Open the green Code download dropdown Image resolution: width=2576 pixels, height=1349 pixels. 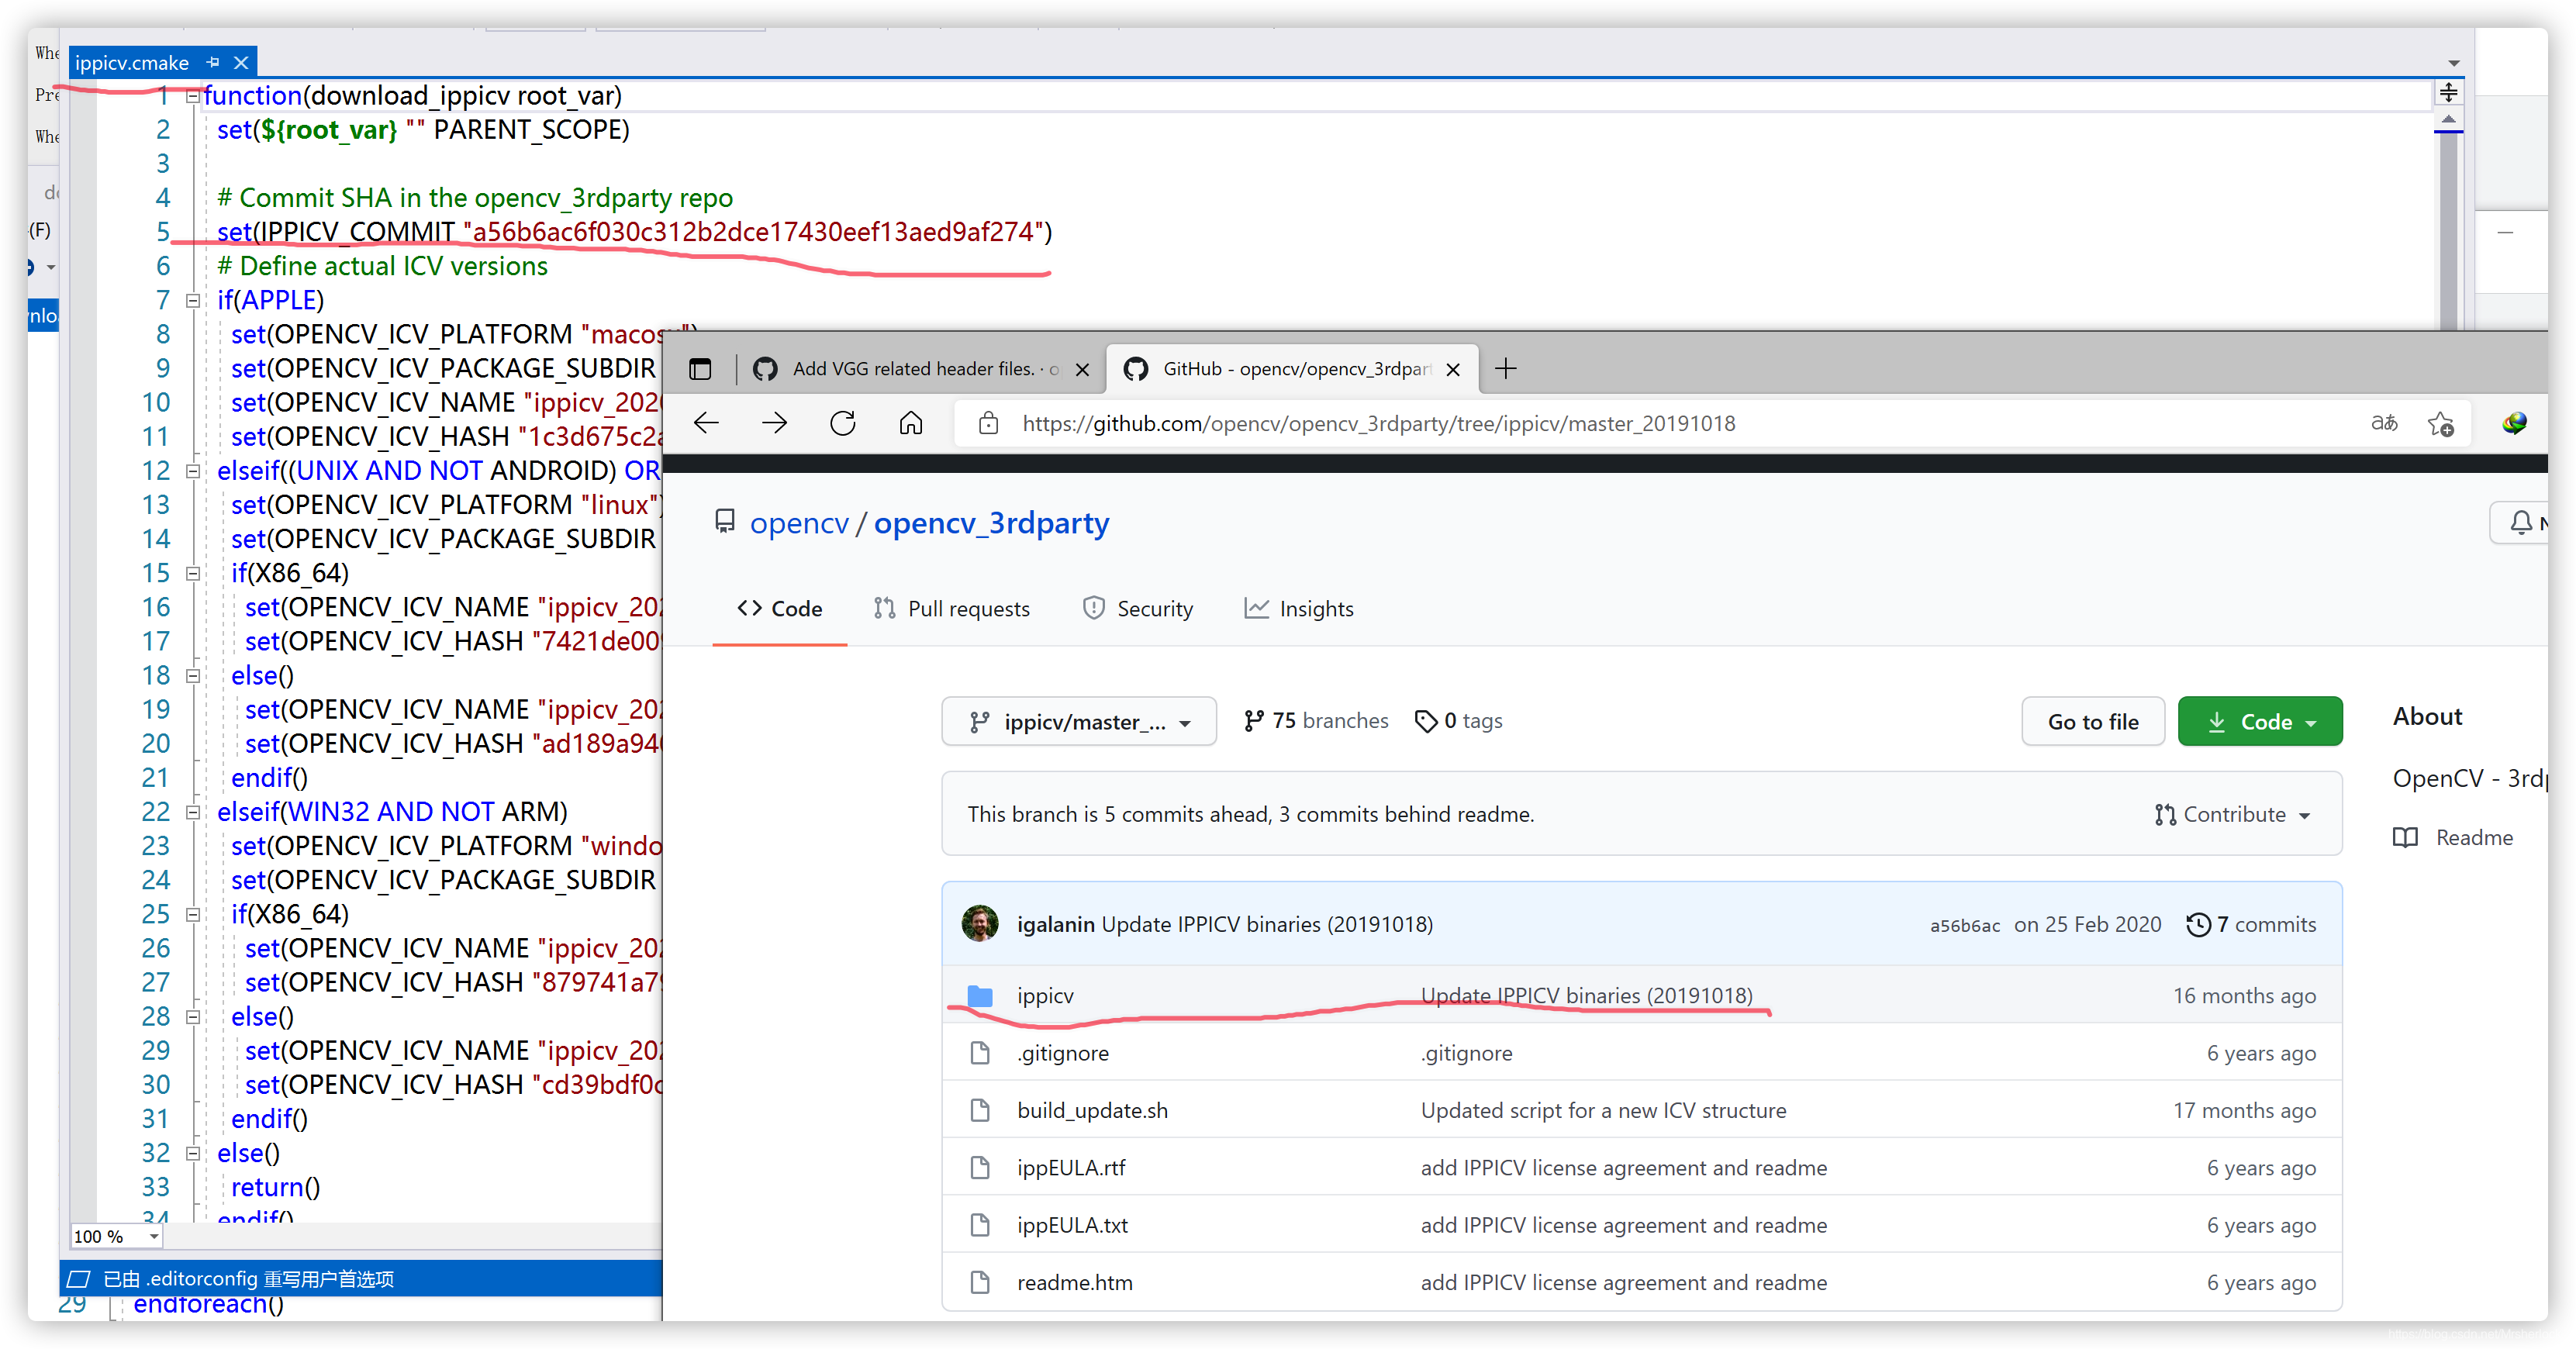tap(2259, 721)
